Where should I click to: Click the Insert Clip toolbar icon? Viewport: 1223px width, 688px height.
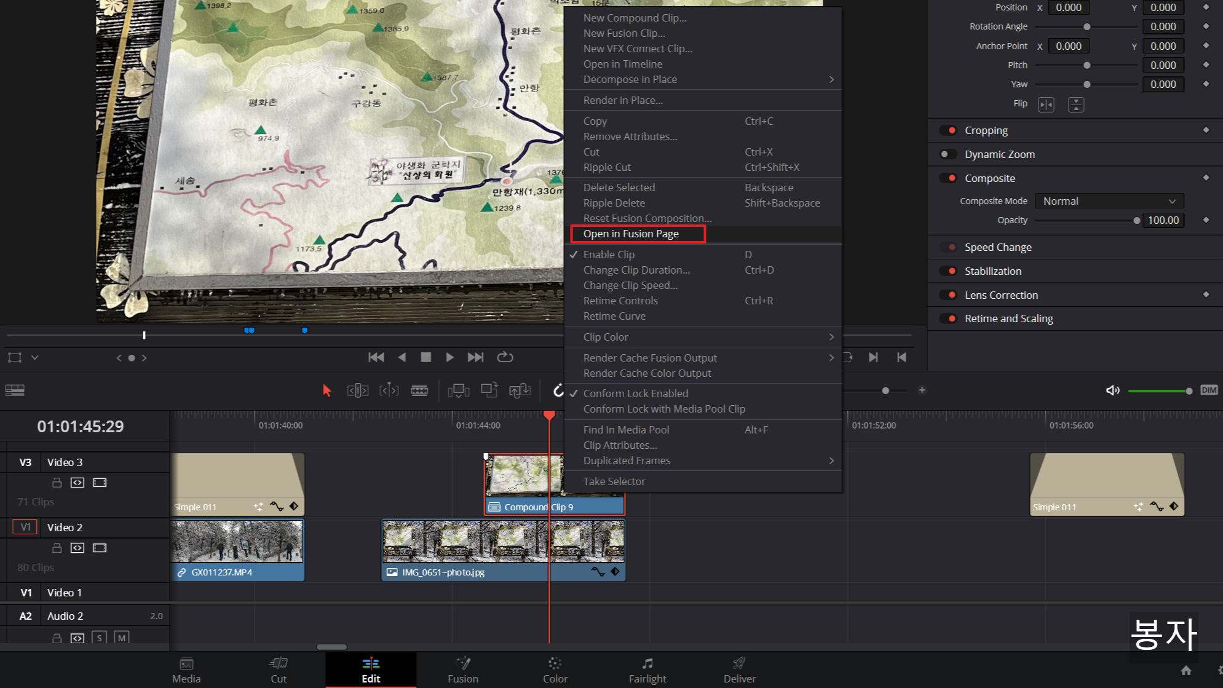458,390
